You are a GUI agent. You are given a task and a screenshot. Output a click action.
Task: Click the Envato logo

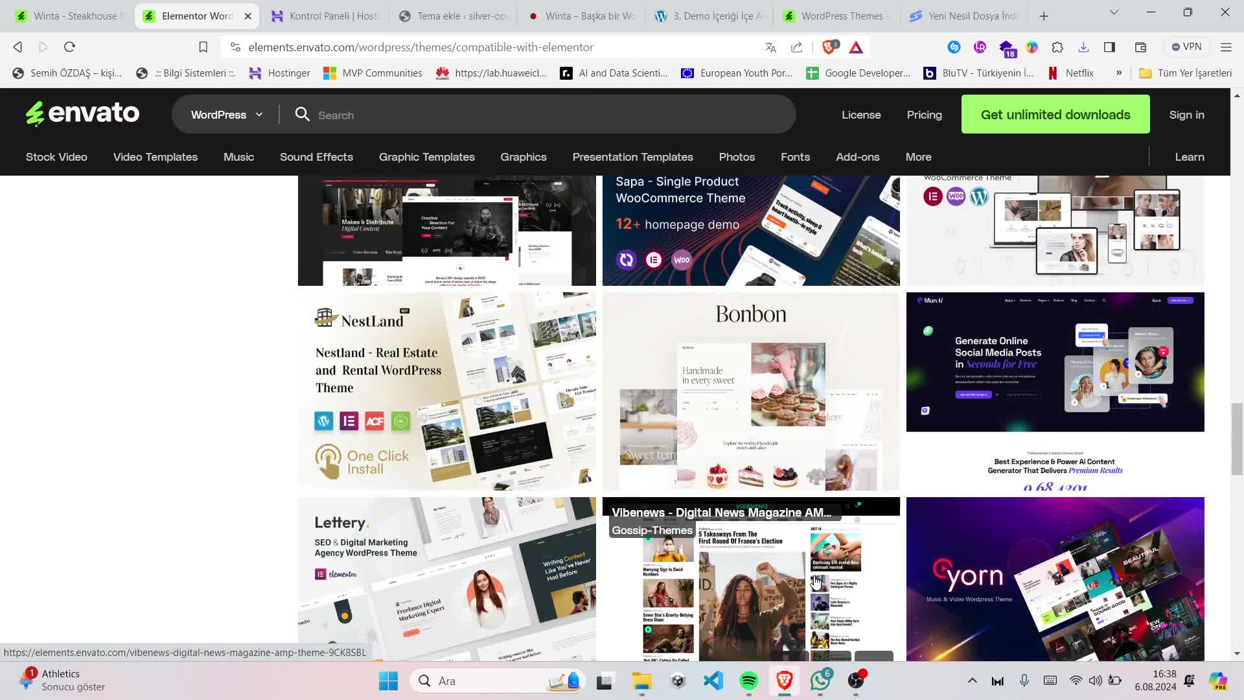pyautogui.click(x=82, y=113)
